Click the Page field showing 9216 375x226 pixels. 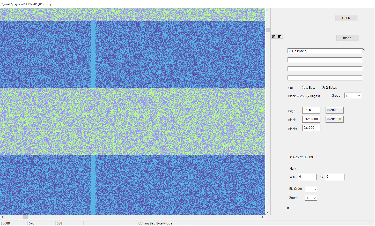click(311, 110)
